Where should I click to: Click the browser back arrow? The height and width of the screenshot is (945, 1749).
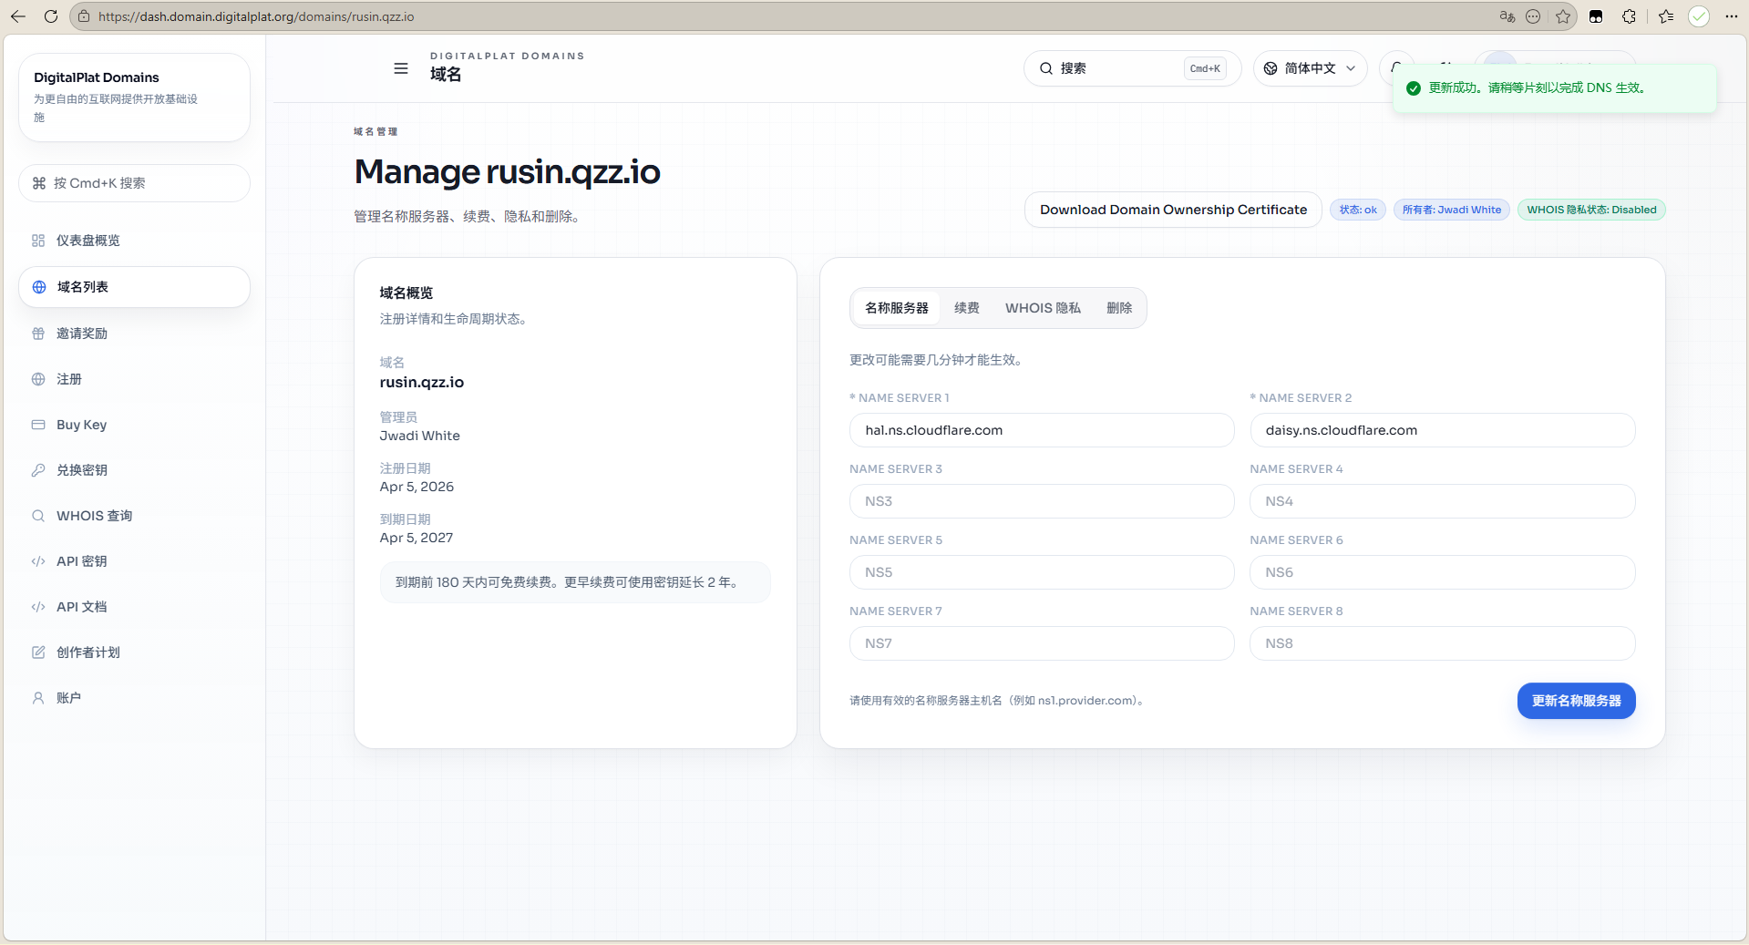click(18, 16)
